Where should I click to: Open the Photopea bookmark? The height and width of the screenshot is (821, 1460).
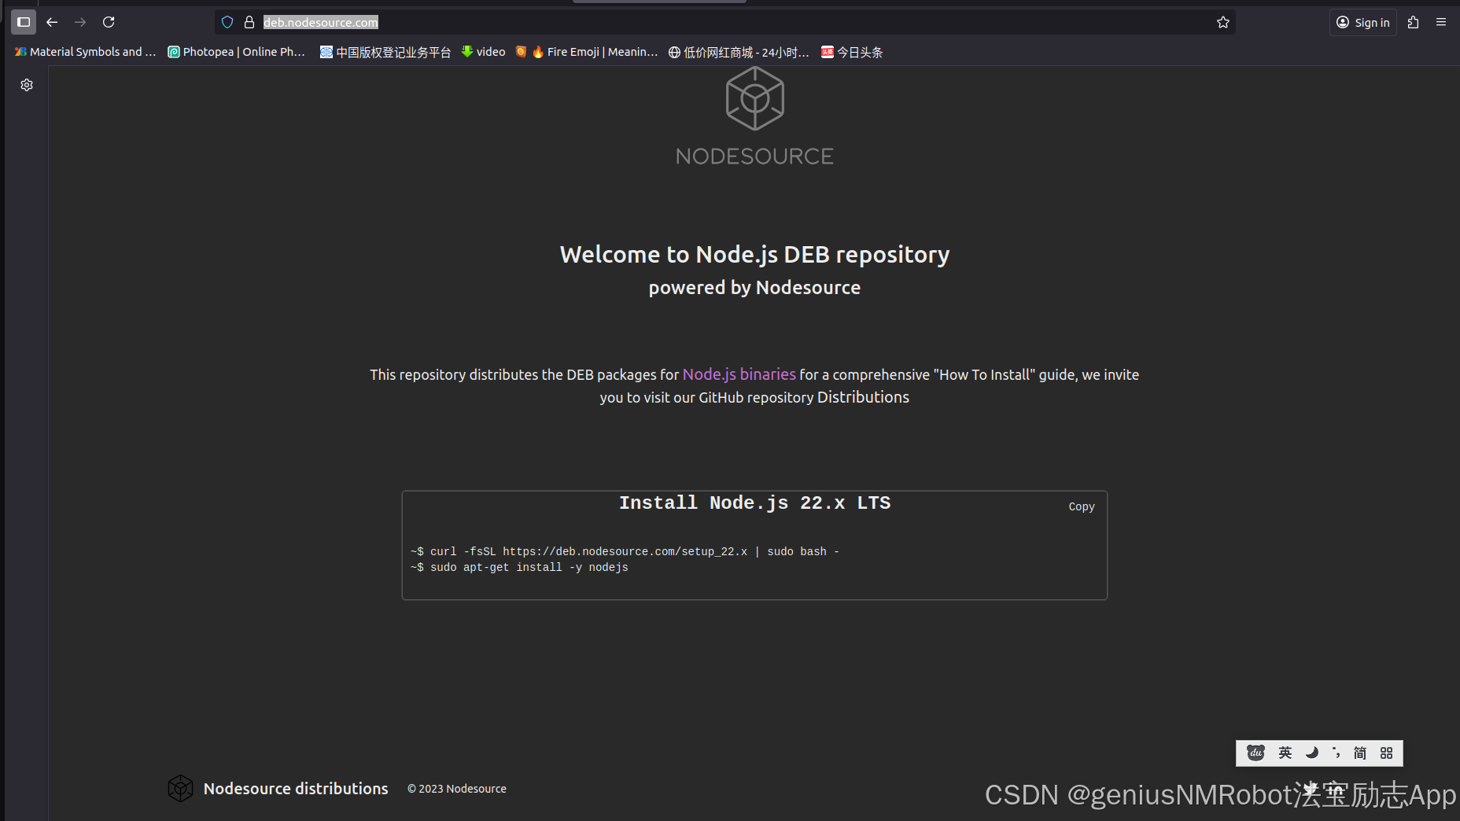(x=236, y=52)
